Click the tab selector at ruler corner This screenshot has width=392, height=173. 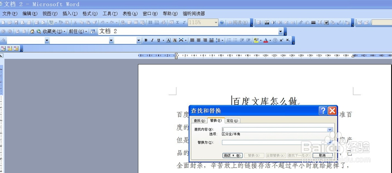[2, 56]
